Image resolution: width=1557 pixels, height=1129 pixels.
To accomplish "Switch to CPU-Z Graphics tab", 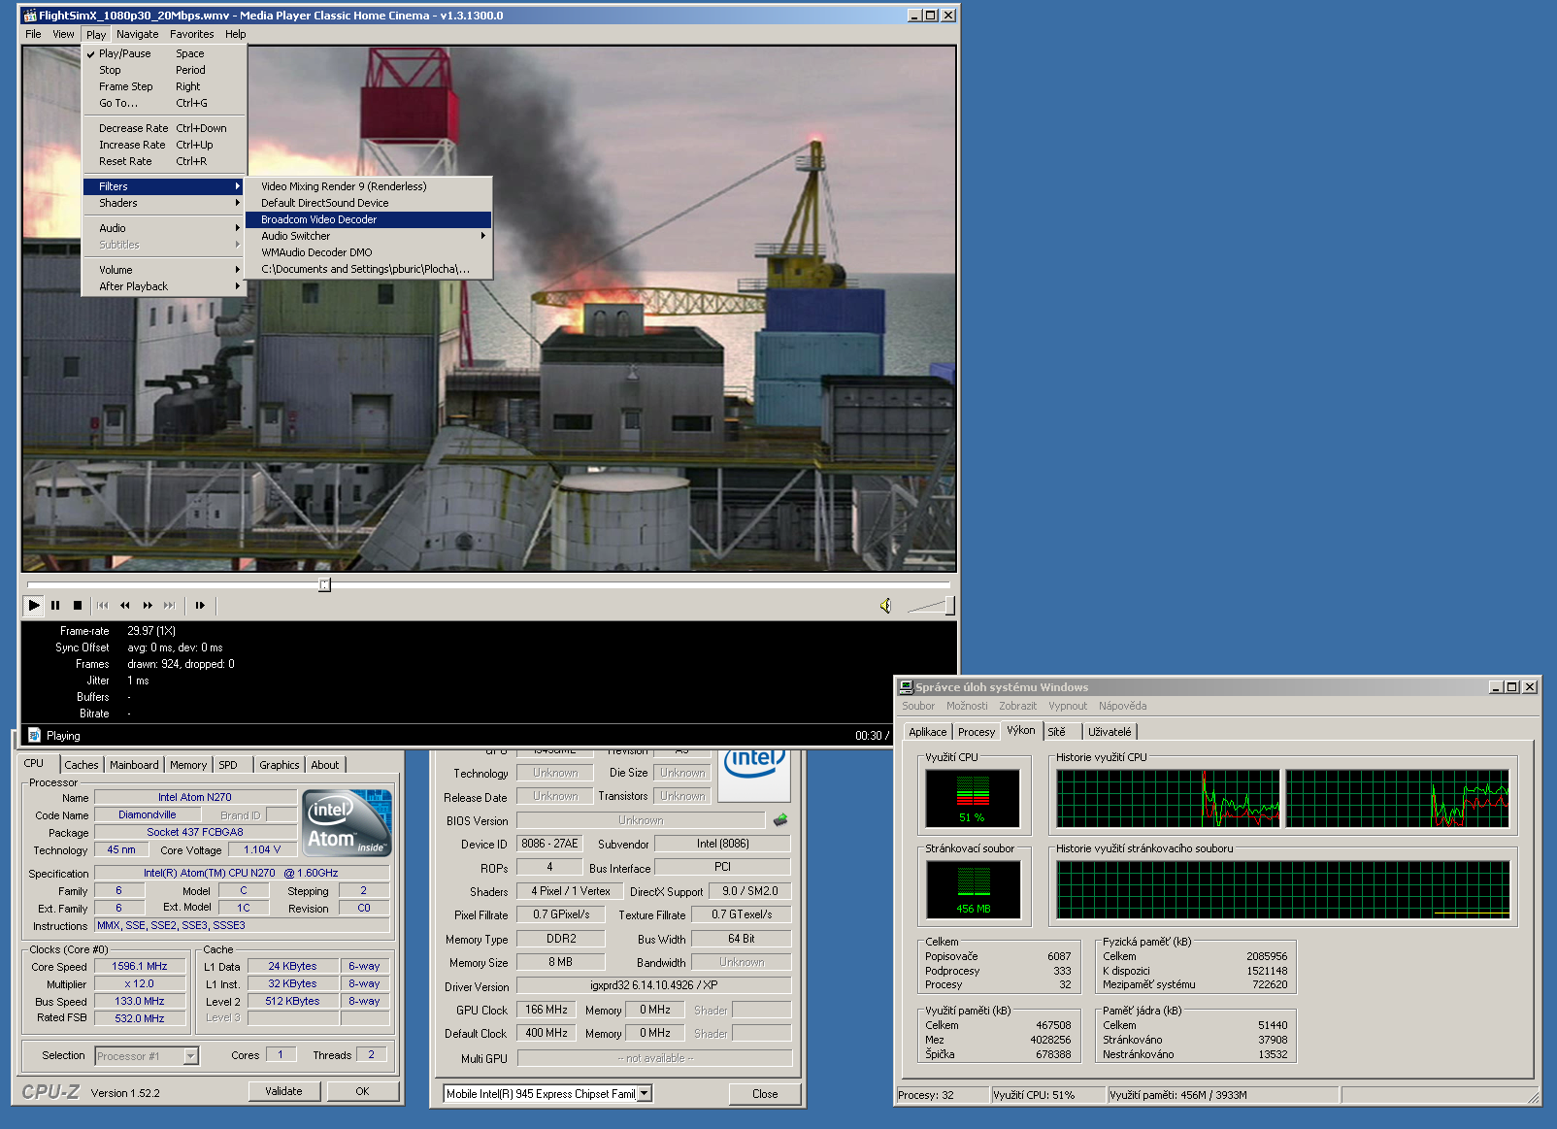I will point(280,765).
